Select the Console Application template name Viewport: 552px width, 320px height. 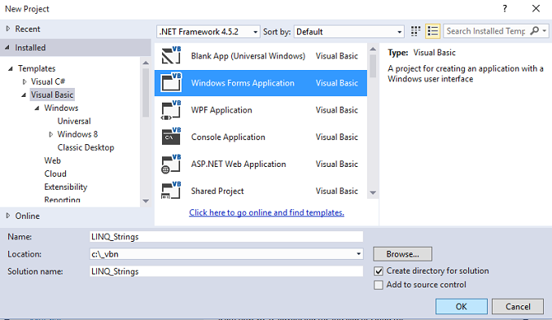pos(228,137)
